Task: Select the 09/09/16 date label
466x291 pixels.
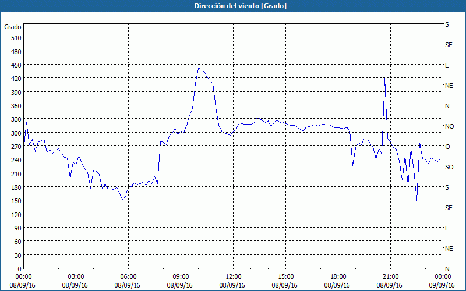Action: pyautogui.click(x=442, y=285)
